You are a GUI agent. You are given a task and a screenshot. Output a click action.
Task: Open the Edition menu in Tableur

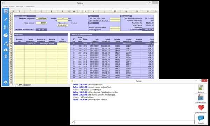12,6
